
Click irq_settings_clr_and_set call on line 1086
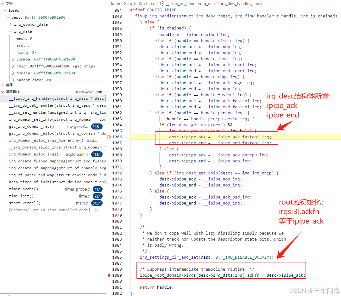coord(169,257)
